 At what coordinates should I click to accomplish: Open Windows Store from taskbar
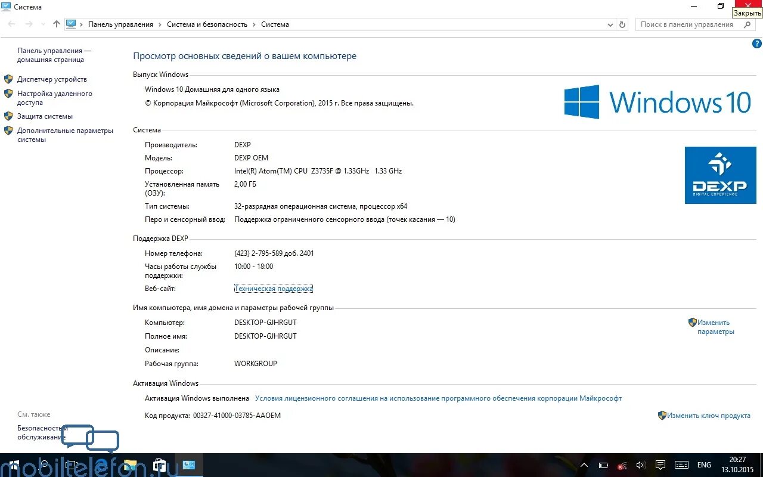[x=160, y=465]
